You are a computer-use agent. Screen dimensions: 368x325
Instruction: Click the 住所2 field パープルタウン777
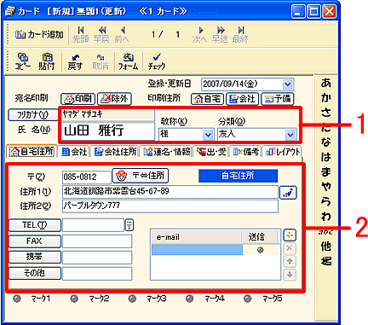click(x=170, y=206)
